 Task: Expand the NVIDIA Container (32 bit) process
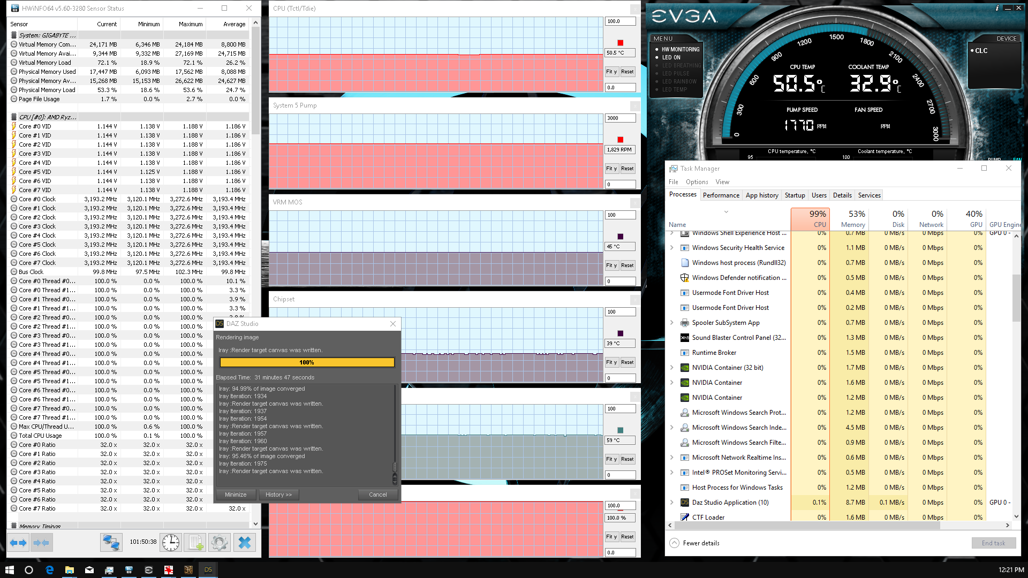pyautogui.click(x=671, y=368)
